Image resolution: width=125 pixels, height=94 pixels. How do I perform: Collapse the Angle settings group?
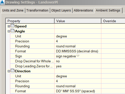pyautogui.click(x=9, y=31)
